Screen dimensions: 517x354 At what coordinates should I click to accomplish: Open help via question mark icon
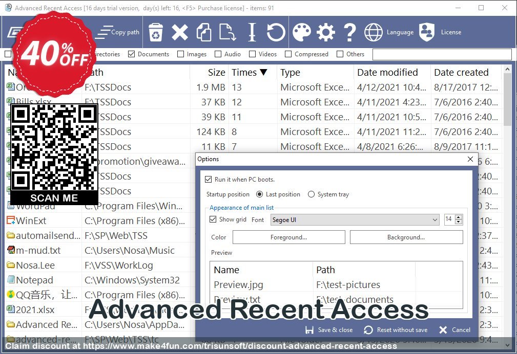click(350, 32)
